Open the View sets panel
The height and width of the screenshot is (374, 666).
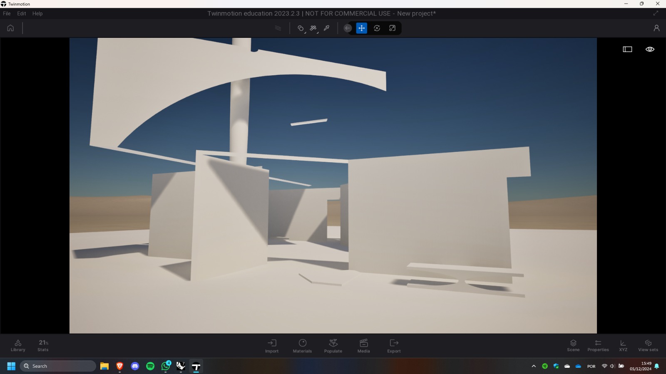click(648, 346)
